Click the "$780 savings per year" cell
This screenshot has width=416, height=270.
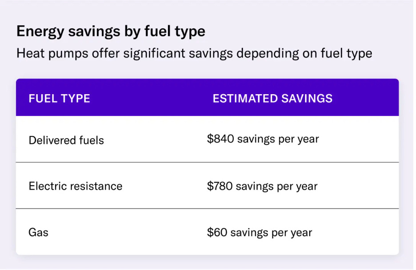[x=262, y=186]
